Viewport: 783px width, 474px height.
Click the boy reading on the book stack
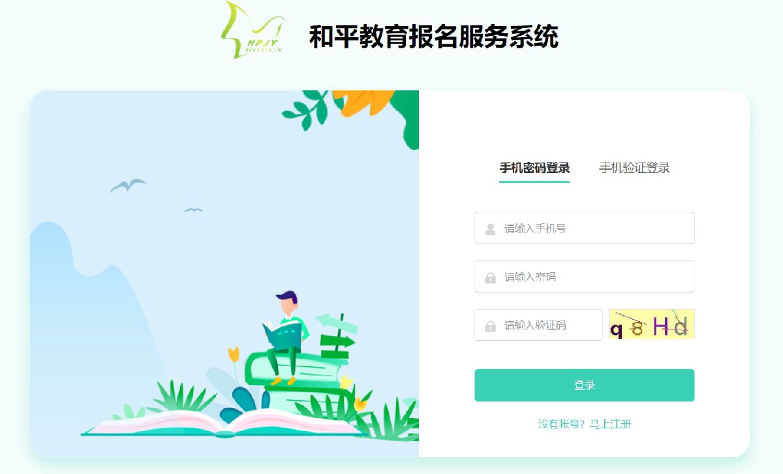(x=285, y=337)
